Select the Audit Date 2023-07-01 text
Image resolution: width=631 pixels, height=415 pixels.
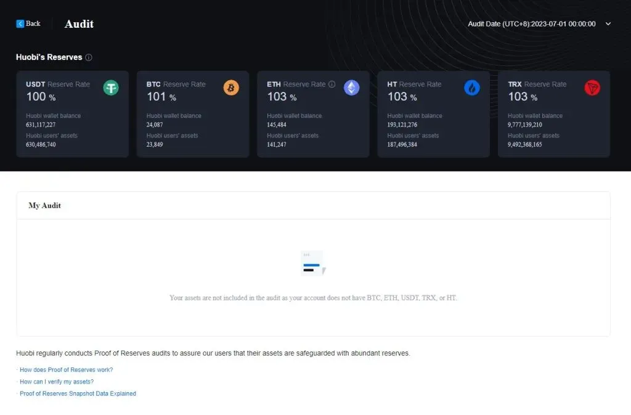[x=532, y=24]
